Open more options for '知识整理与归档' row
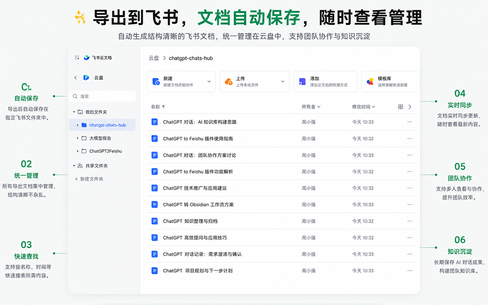This screenshot has height=305, width=488. coord(410,221)
